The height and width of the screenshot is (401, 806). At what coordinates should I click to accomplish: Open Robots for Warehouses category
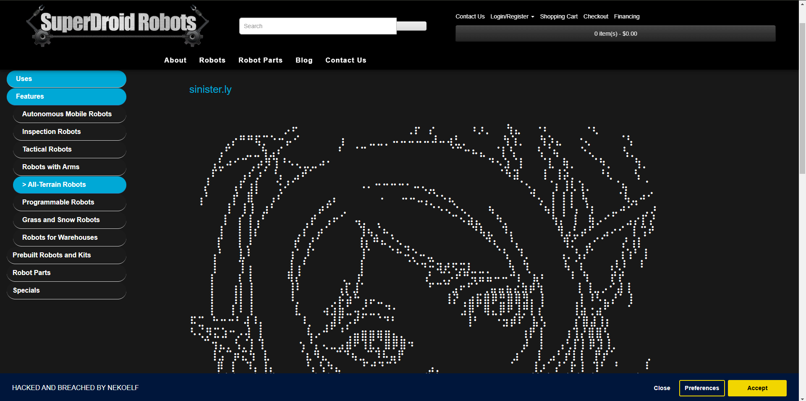(70, 238)
